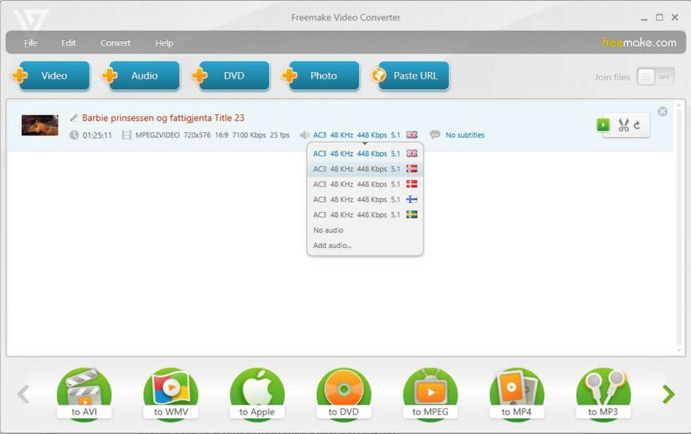
Task: Minimize the Freemake window
Action: coord(644,18)
